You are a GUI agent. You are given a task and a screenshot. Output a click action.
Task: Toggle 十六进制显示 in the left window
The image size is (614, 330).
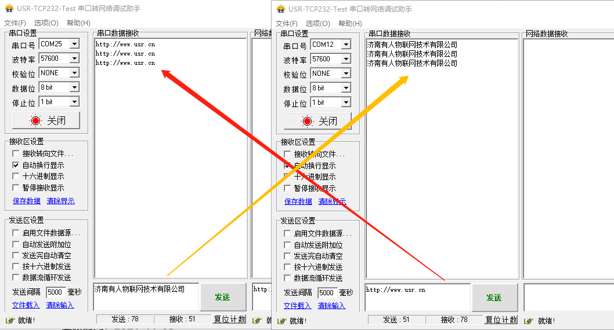(x=16, y=177)
